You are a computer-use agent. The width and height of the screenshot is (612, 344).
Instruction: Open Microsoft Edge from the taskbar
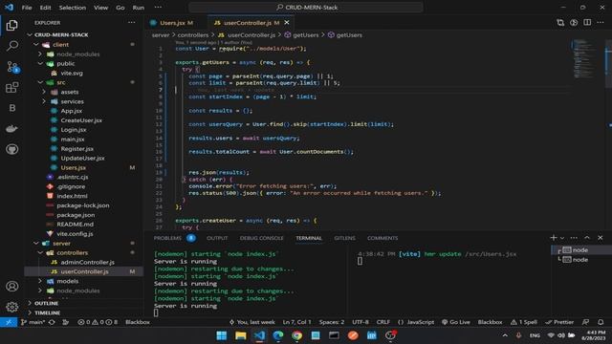coord(278,335)
